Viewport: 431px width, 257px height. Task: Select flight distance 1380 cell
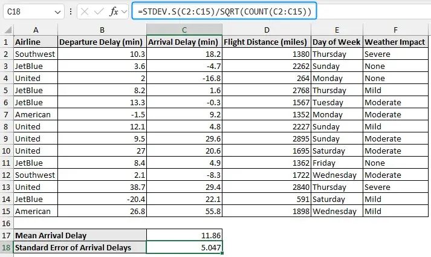point(267,54)
